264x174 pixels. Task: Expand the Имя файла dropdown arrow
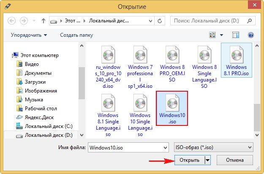point(165,148)
